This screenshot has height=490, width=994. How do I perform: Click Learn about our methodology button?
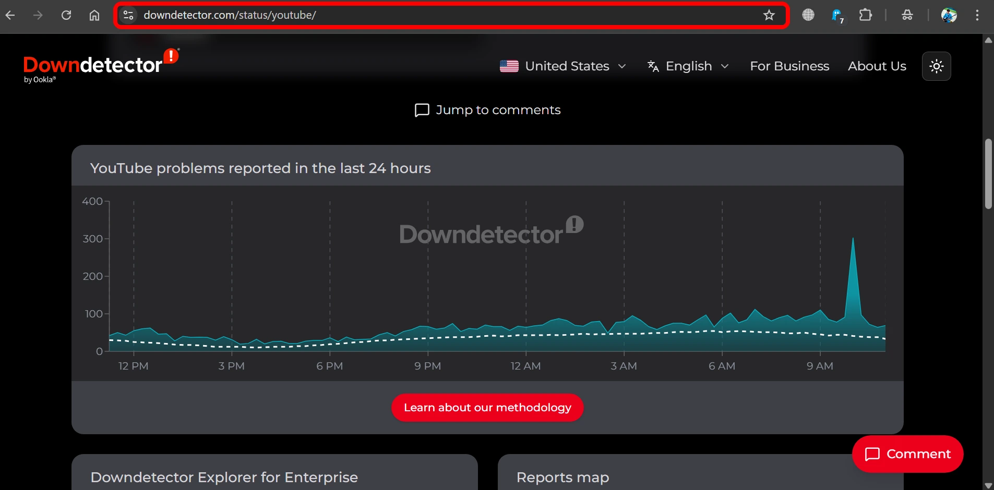pyautogui.click(x=487, y=408)
